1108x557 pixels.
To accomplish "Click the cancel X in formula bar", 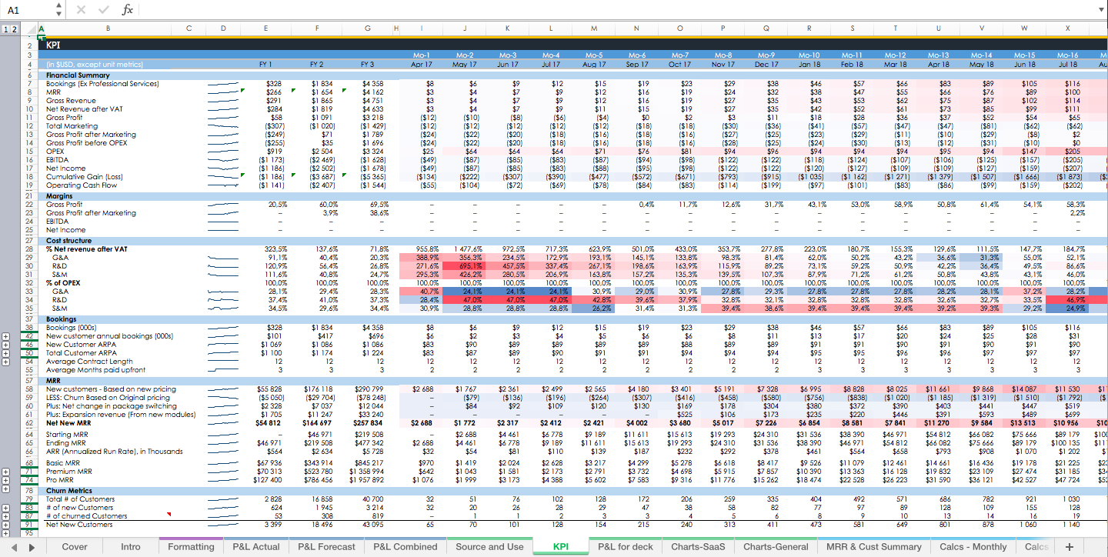I will 82,10.
